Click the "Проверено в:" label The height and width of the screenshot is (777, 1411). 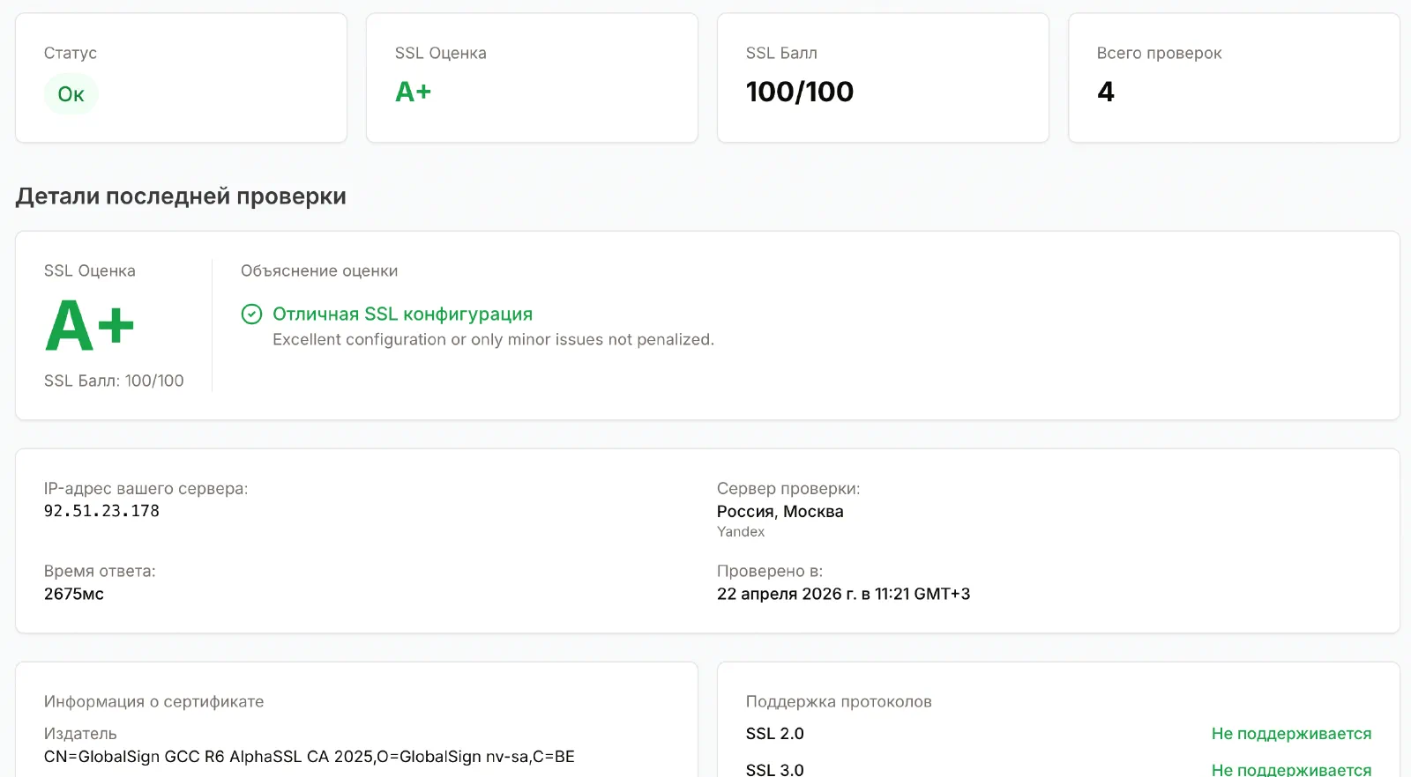(770, 572)
